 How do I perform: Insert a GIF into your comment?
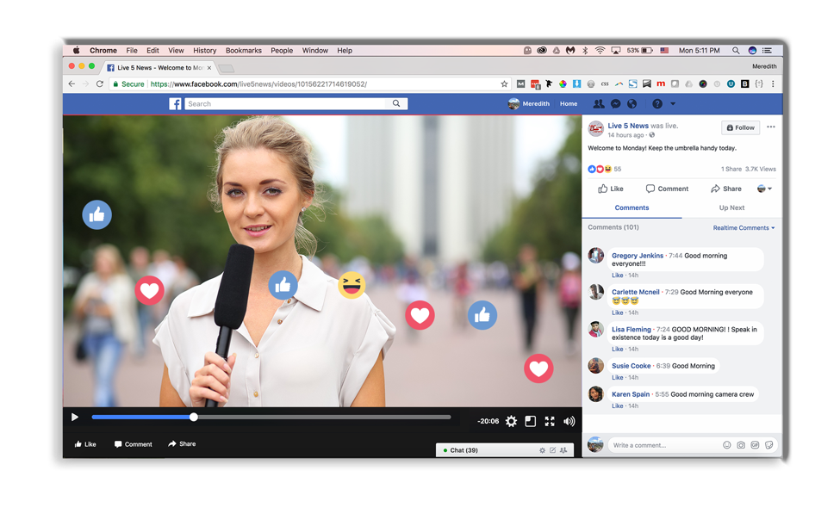click(x=756, y=444)
